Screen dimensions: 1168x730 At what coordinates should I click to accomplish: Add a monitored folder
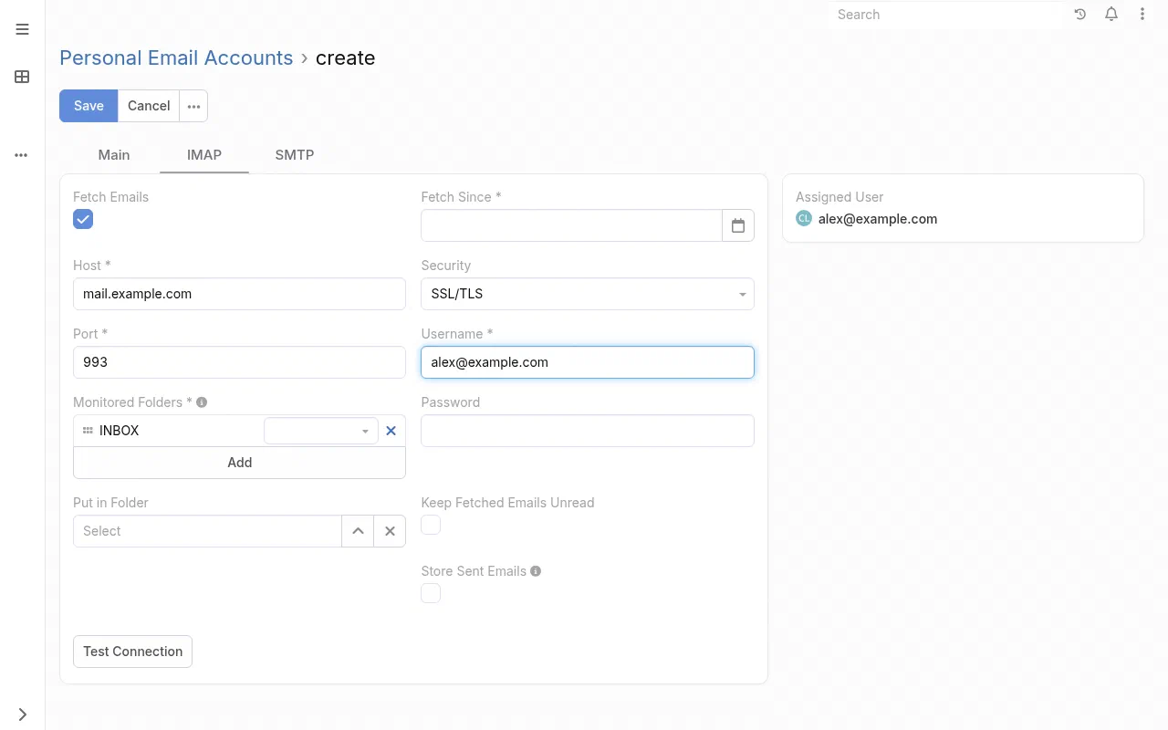239,463
